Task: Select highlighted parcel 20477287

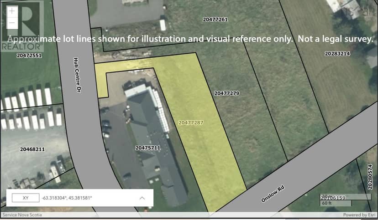Action: (191, 123)
